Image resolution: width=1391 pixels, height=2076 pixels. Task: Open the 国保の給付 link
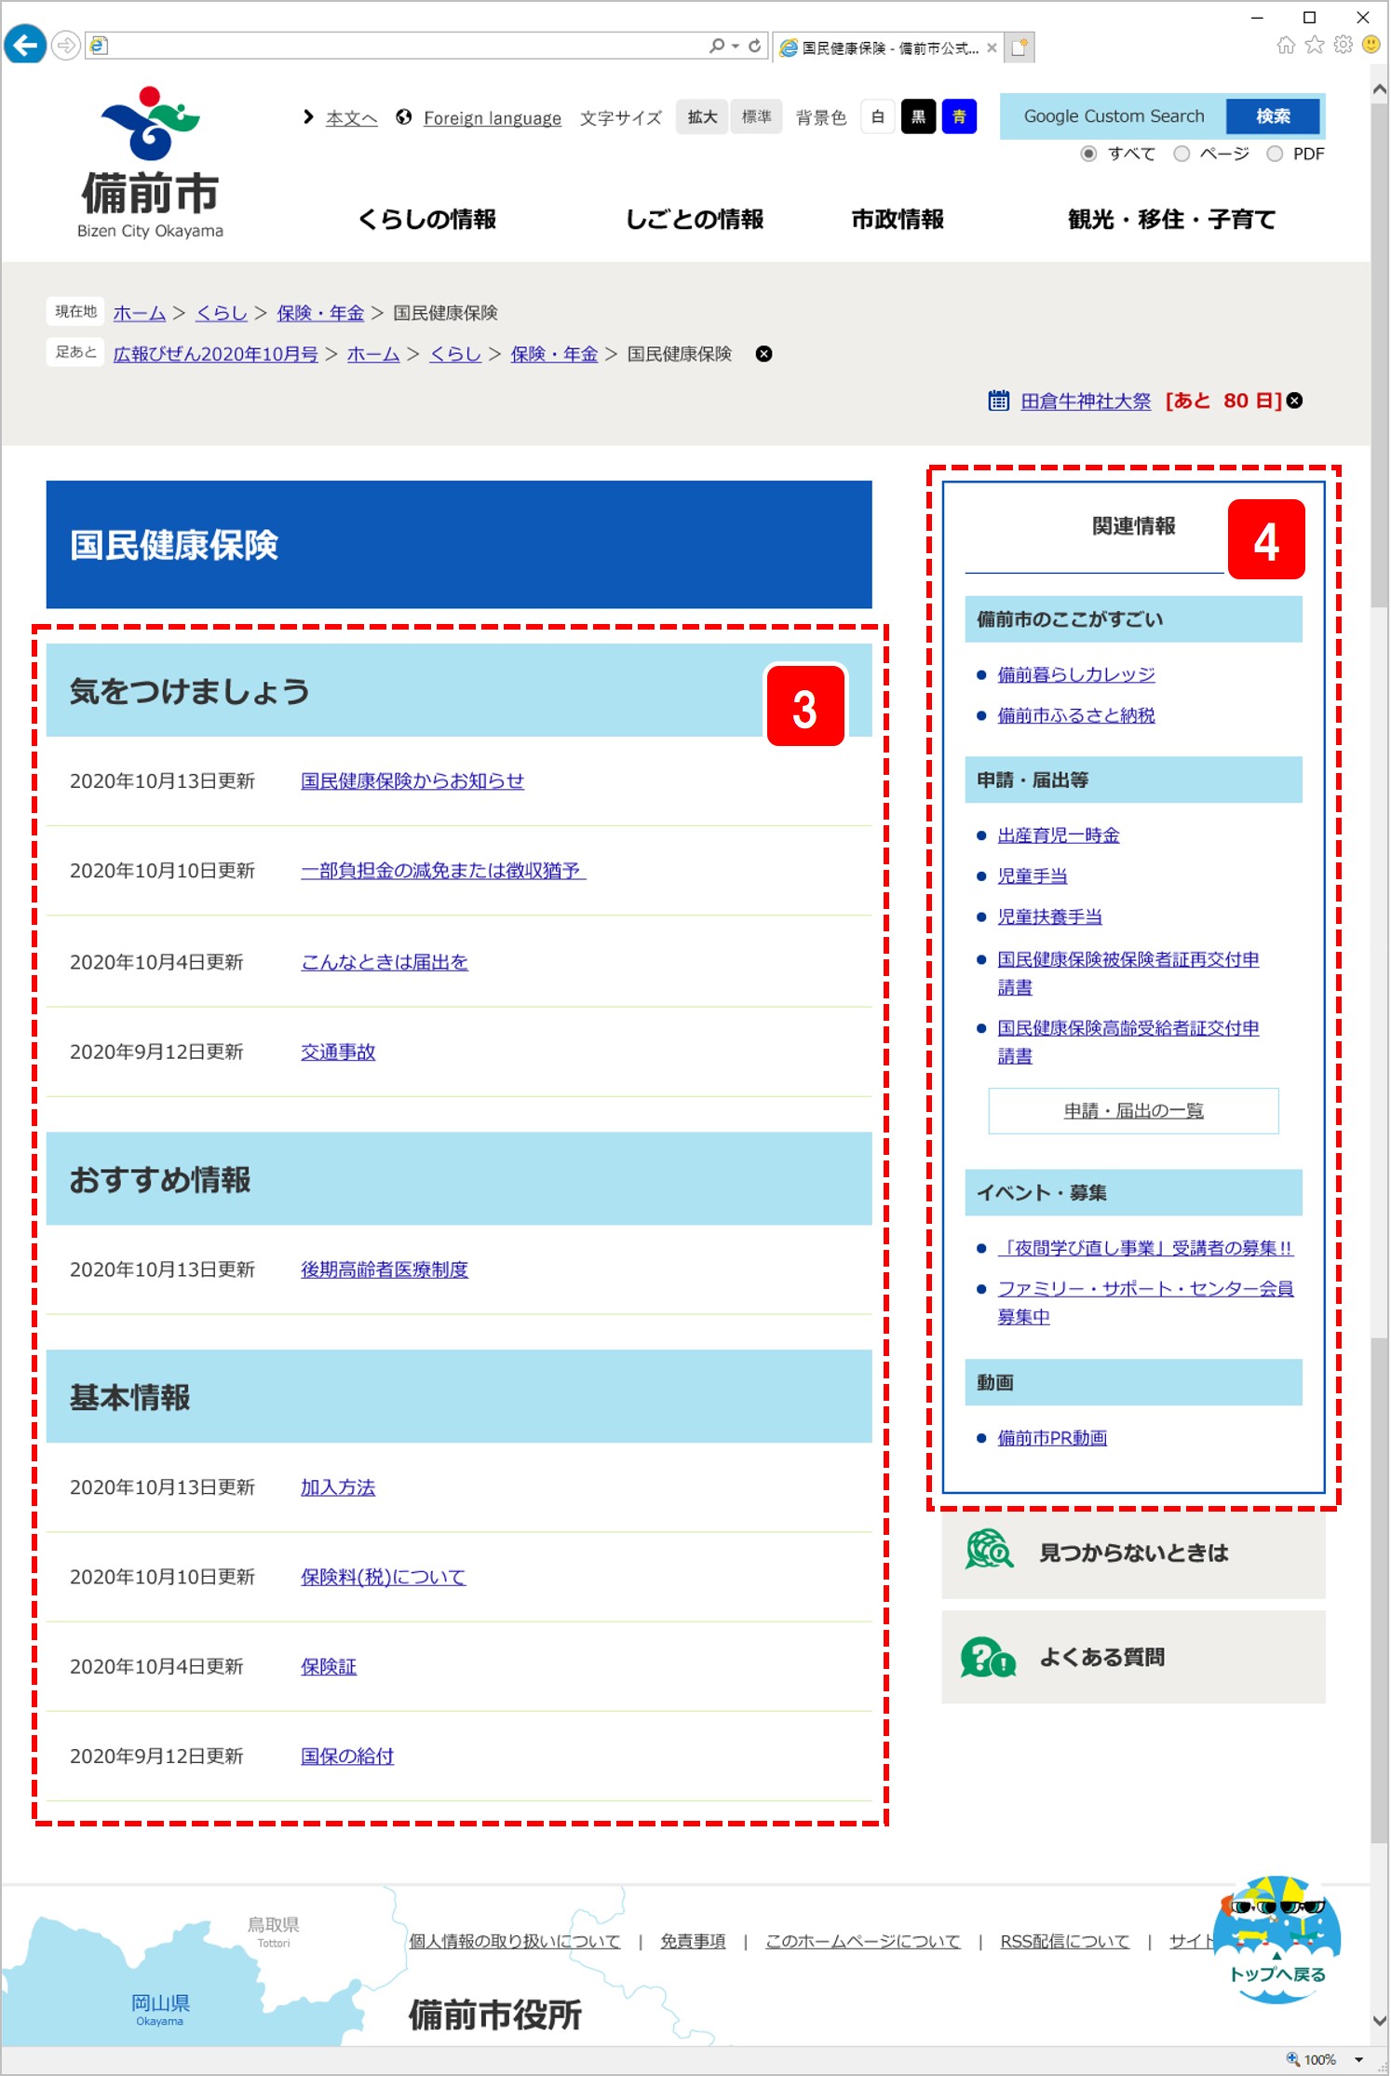point(347,1756)
